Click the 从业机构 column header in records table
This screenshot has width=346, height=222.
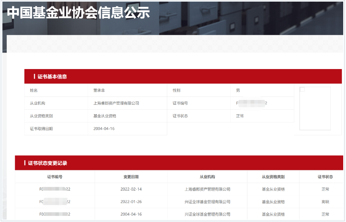tap(207, 177)
